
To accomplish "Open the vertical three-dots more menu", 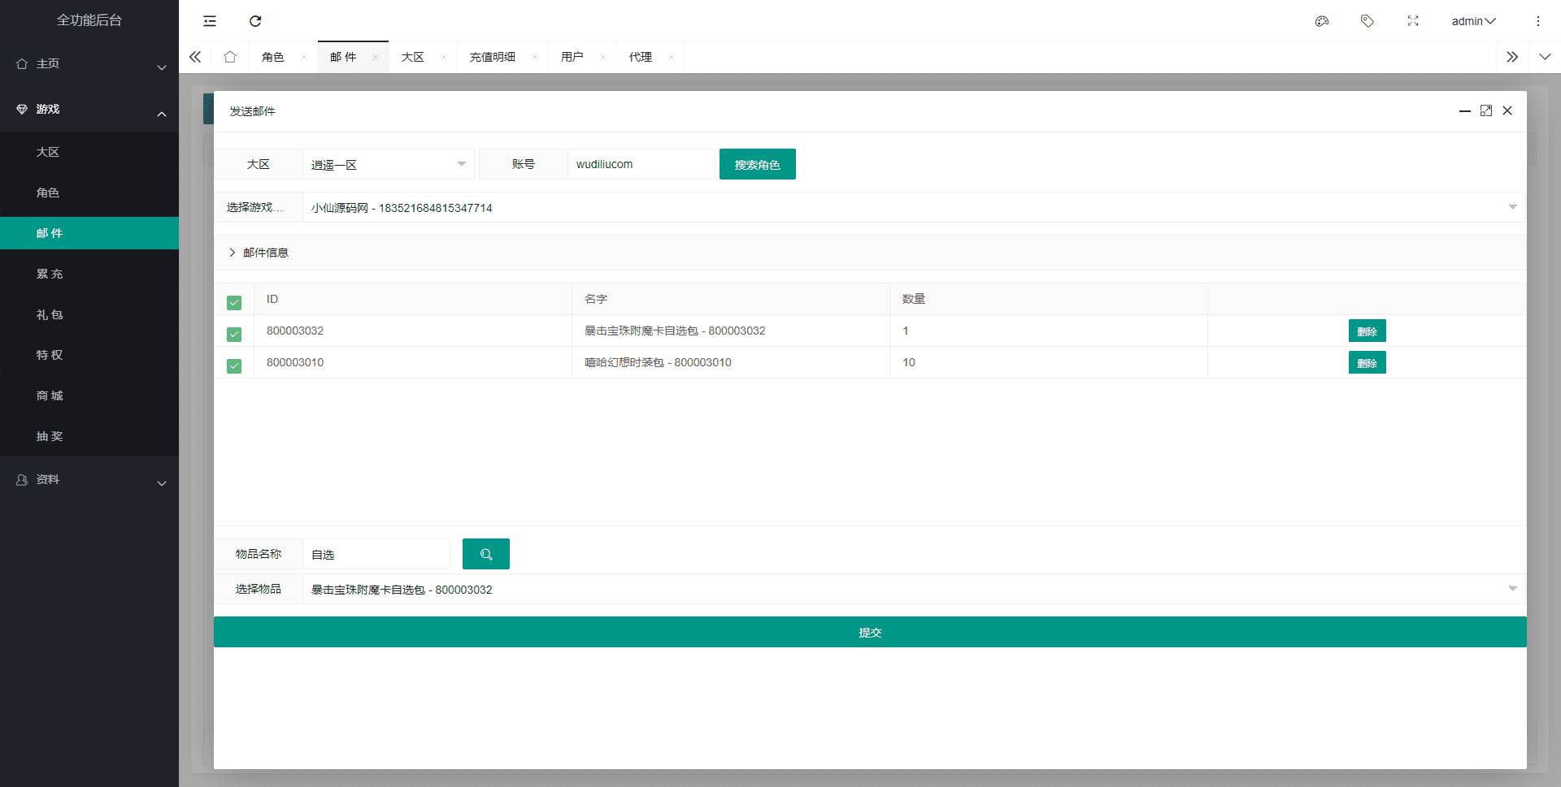I will (x=1538, y=21).
